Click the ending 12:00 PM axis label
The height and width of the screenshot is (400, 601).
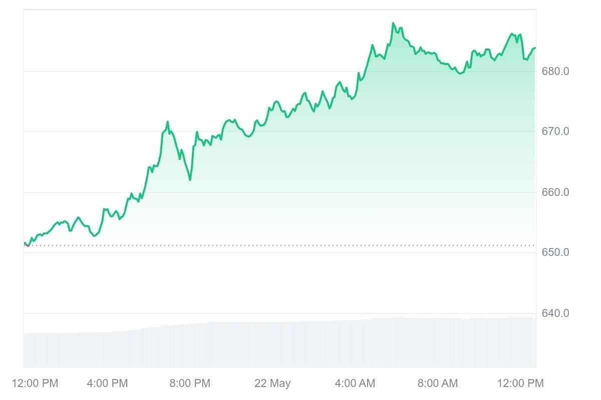tap(520, 383)
